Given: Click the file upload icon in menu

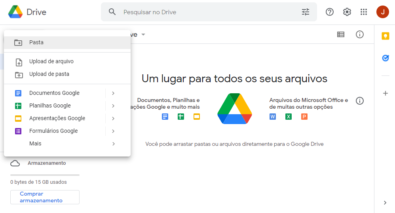Looking at the screenshot, I should (19, 62).
